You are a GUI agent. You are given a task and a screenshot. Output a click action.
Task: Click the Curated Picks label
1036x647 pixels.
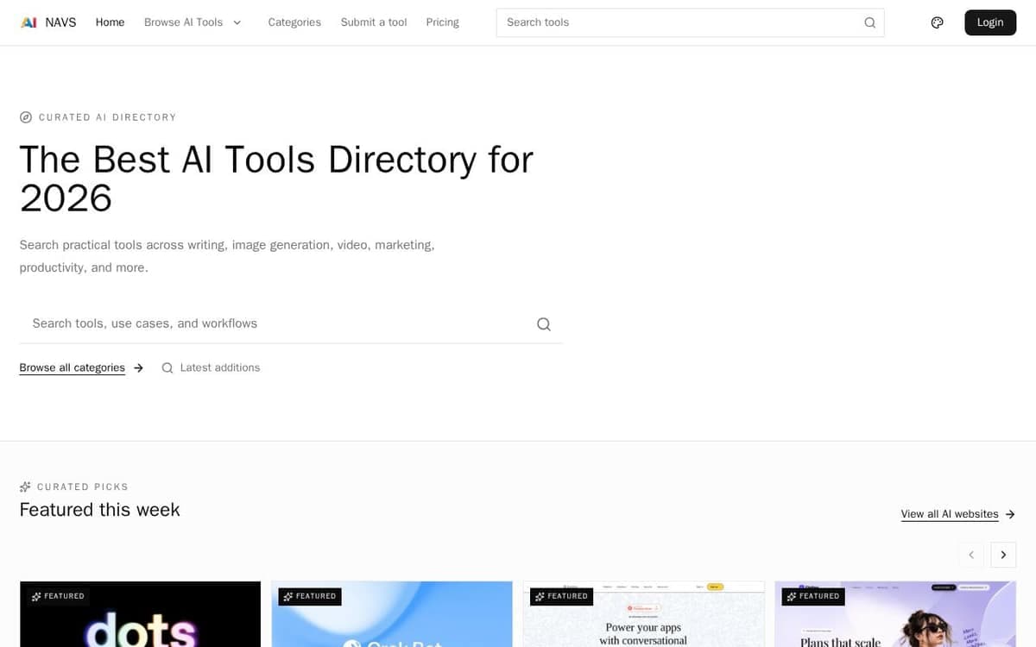82,487
